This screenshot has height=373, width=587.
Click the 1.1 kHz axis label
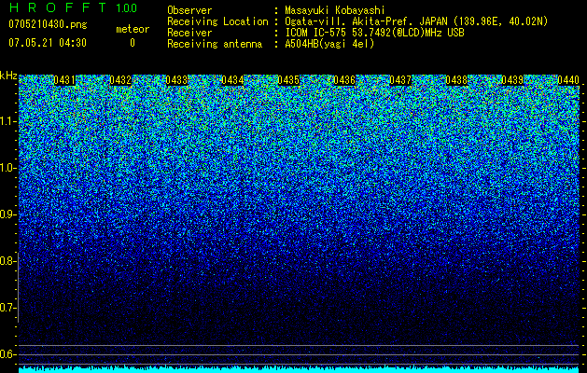7,121
